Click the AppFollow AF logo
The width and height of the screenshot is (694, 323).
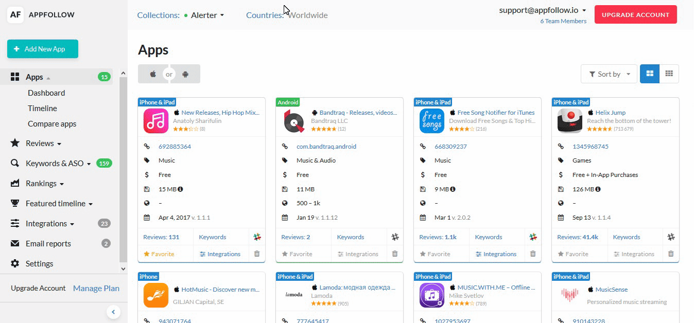click(x=16, y=14)
